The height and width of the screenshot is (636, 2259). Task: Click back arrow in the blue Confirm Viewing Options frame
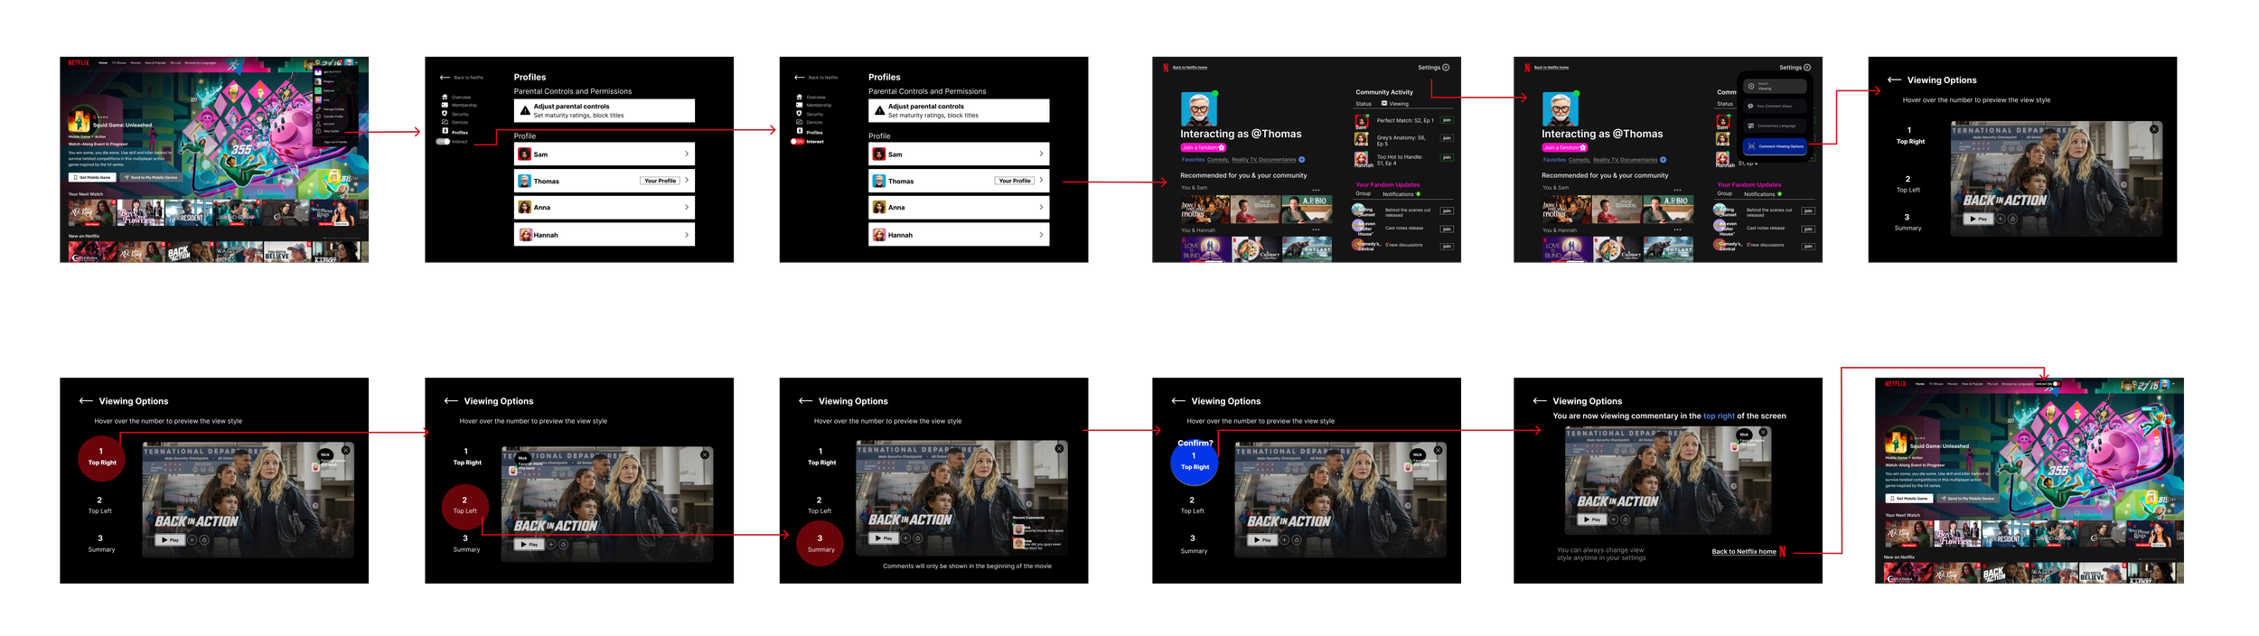[1178, 400]
